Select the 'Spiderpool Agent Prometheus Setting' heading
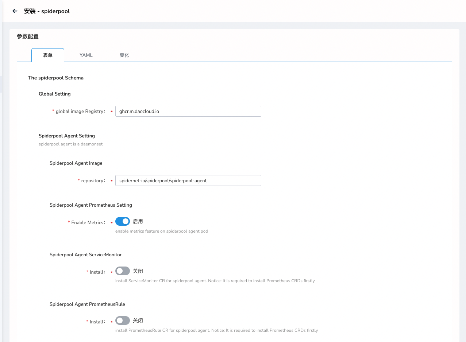Image resolution: width=466 pixels, height=342 pixels. pyautogui.click(x=91, y=205)
